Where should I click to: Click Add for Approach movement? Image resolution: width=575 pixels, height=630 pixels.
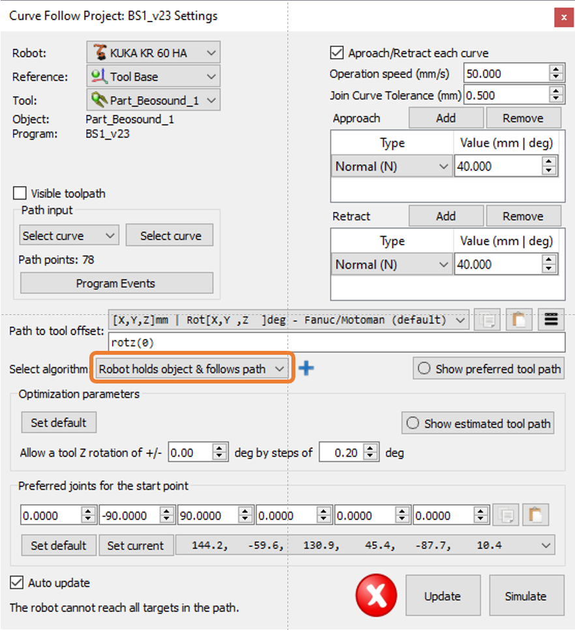[446, 118]
